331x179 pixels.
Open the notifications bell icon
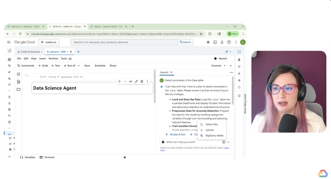pyautogui.click(x=222, y=42)
